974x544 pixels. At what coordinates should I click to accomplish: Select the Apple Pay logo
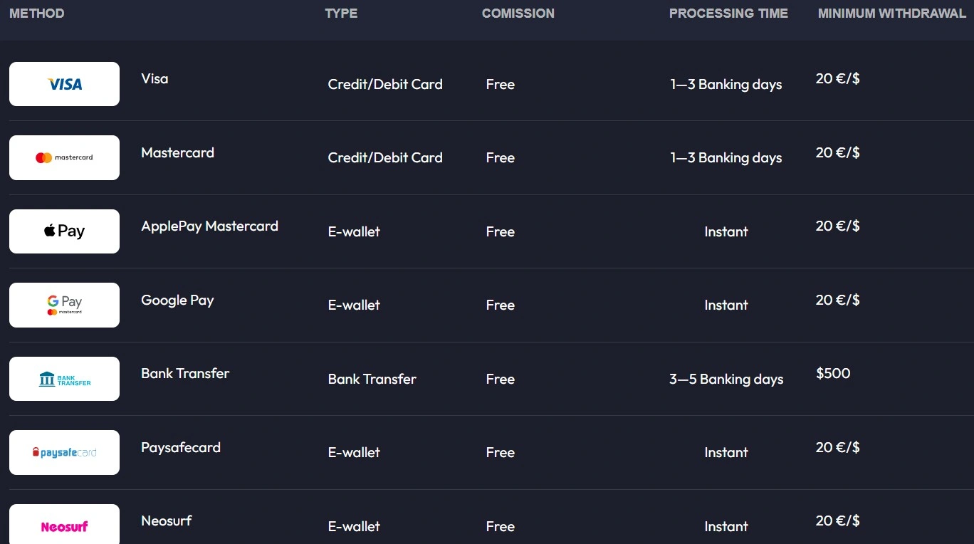tap(64, 231)
